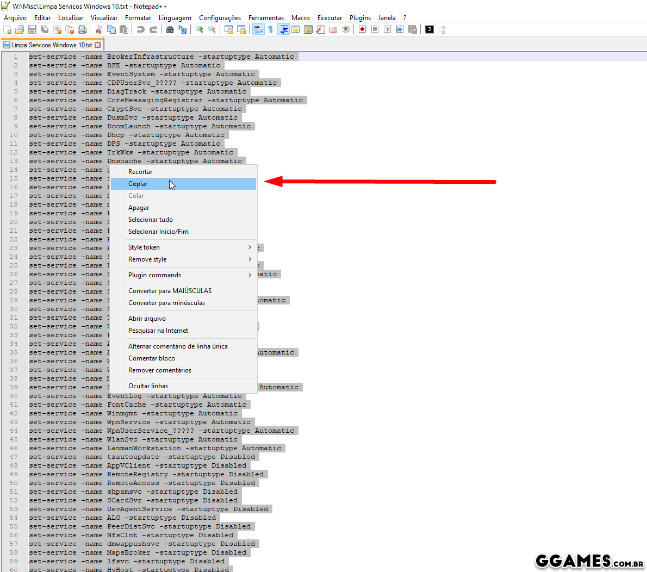Click the Play macro toolbar icon
647x572 pixels.
387,29
